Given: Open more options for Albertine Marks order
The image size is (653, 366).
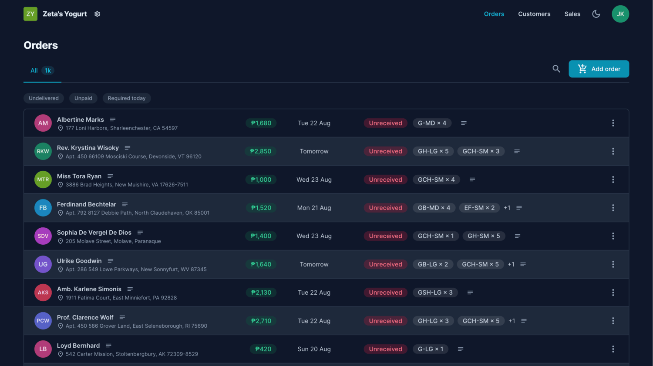Looking at the screenshot, I should pyautogui.click(x=613, y=123).
